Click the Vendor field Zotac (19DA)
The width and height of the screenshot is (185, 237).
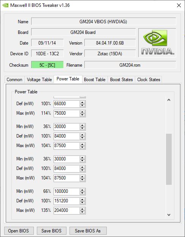pos(110,54)
